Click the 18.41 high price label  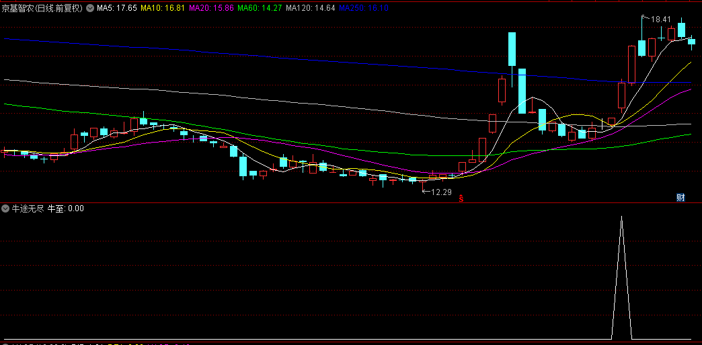click(660, 20)
